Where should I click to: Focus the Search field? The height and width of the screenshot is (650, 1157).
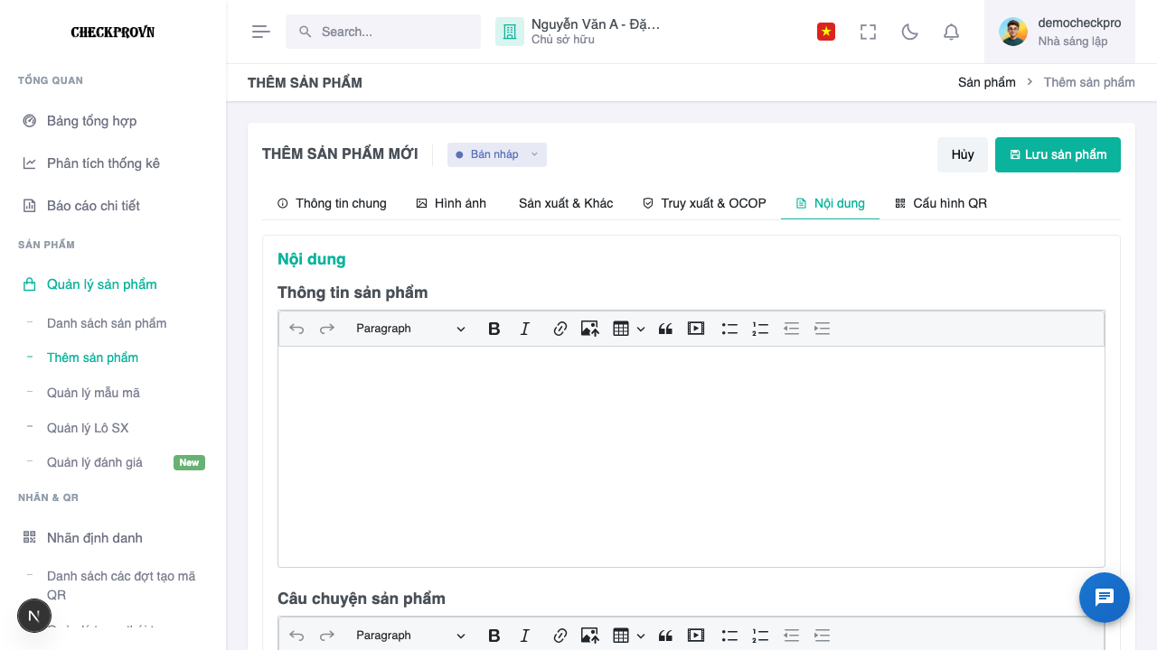(383, 32)
